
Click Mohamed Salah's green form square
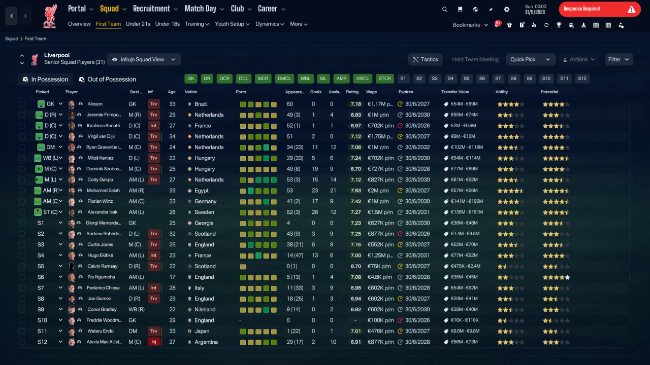(250, 191)
